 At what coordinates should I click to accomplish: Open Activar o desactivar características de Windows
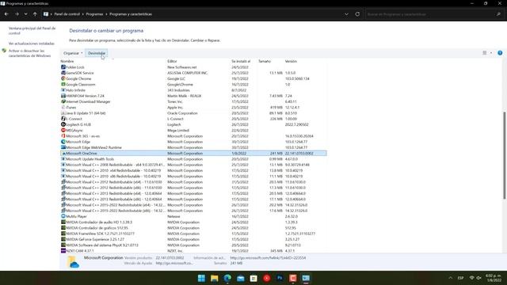[x=29, y=53]
